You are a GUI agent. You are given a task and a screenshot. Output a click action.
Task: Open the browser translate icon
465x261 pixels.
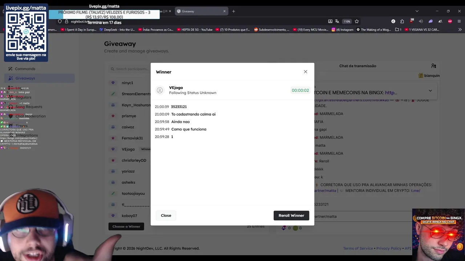click(337, 21)
